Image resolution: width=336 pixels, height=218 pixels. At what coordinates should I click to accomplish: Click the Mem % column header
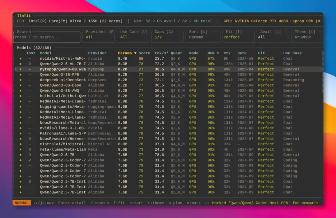pyautogui.click(x=213, y=53)
